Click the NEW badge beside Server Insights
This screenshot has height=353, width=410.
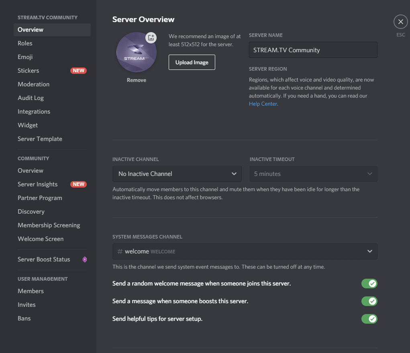[78, 184]
